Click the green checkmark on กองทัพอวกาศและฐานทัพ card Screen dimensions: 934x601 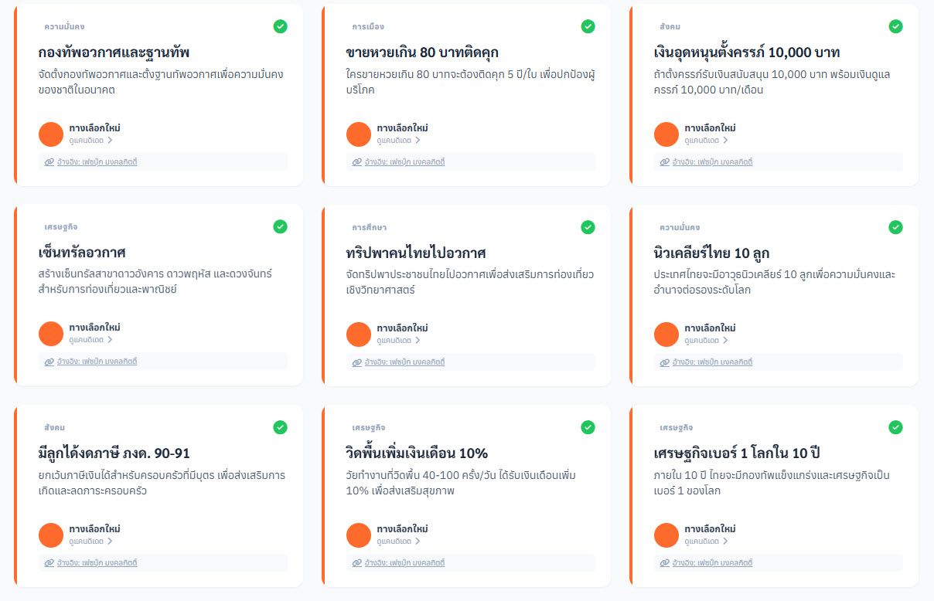coord(280,25)
